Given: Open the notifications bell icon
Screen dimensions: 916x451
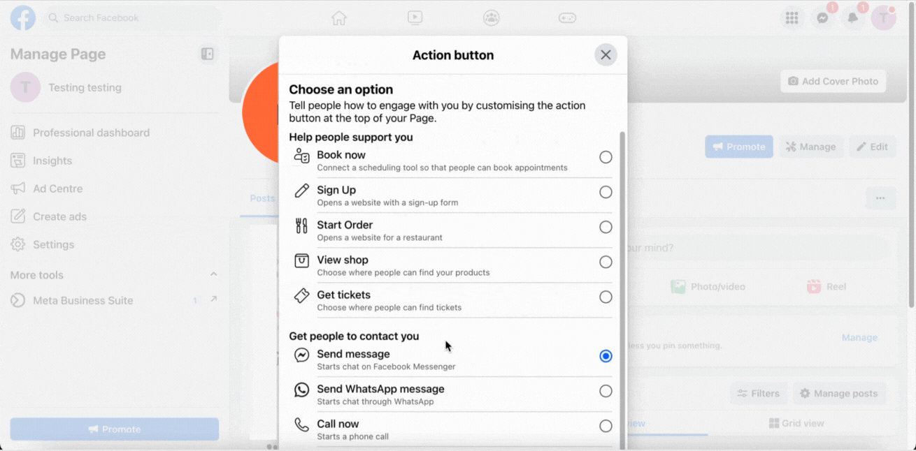Looking at the screenshot, I should [853, 19].
